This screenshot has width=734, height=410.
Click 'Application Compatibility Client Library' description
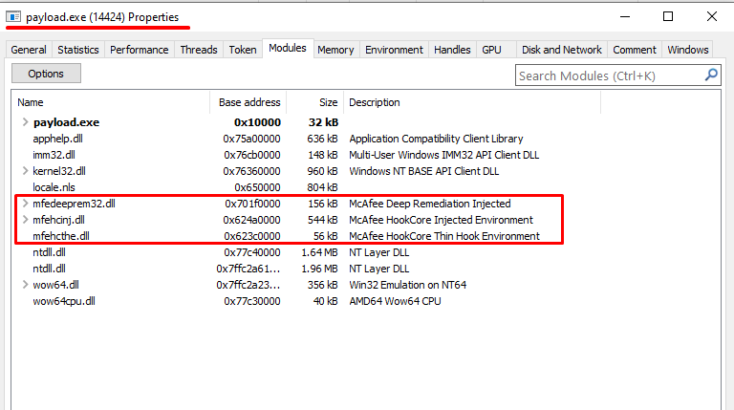tap(436, 139)
